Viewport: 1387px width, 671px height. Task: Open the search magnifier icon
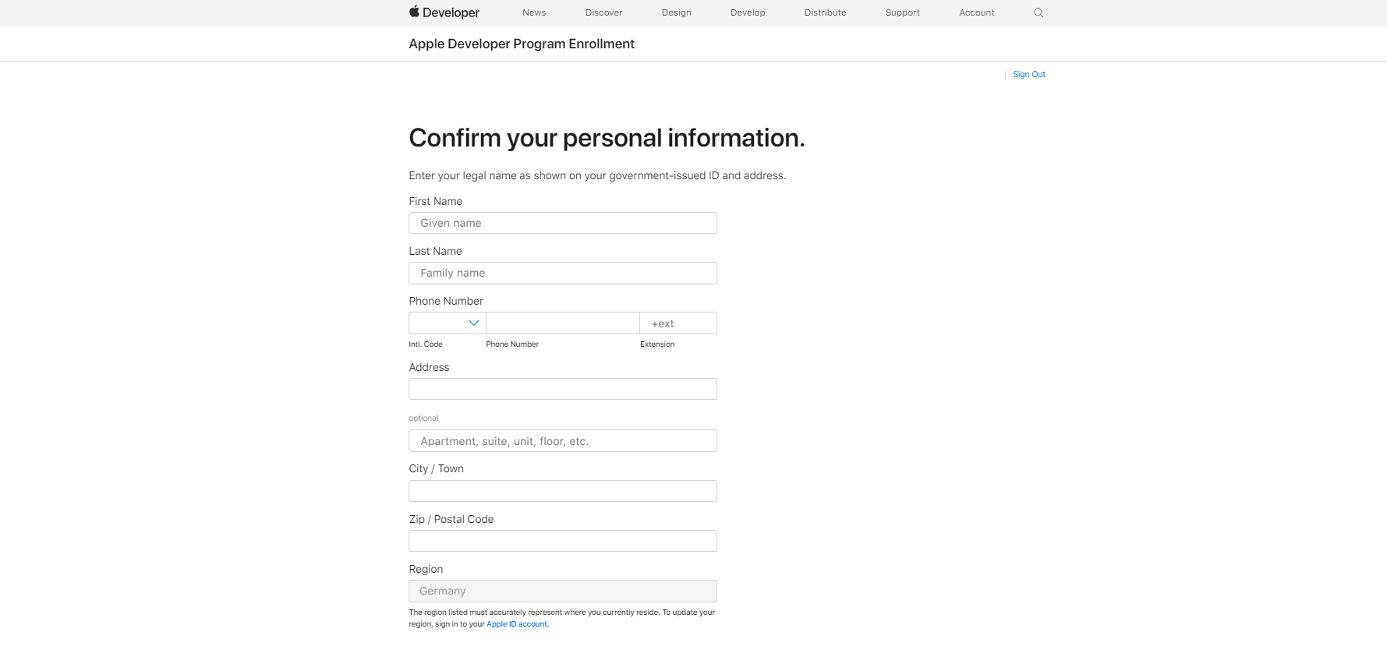click(x=1038, y=12)
